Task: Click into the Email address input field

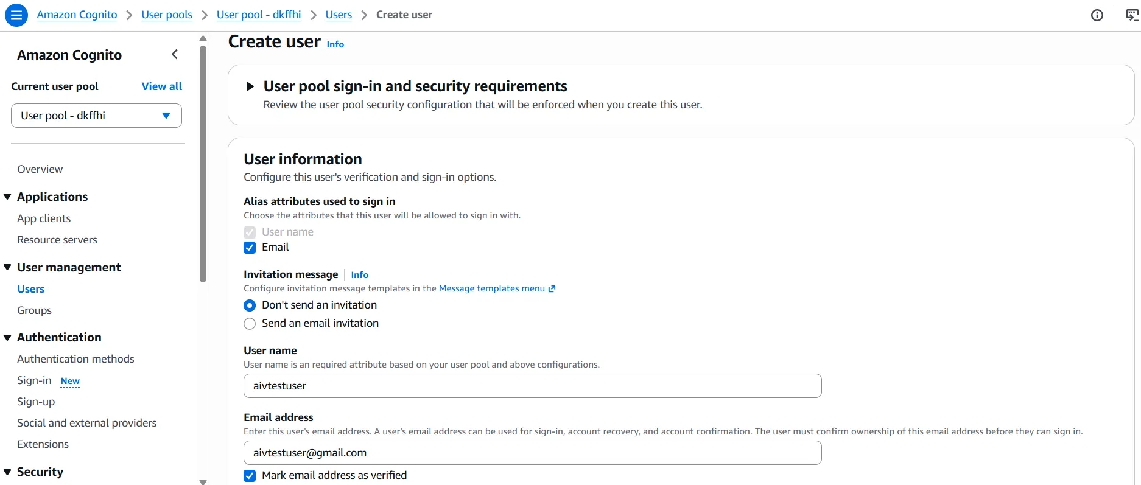Action: coord(532,453)
